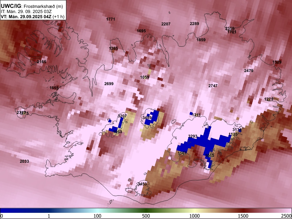292x219 pixels.
Task: Click the legend label 1500
Action: pyautogui.click(x=243, y=216)
